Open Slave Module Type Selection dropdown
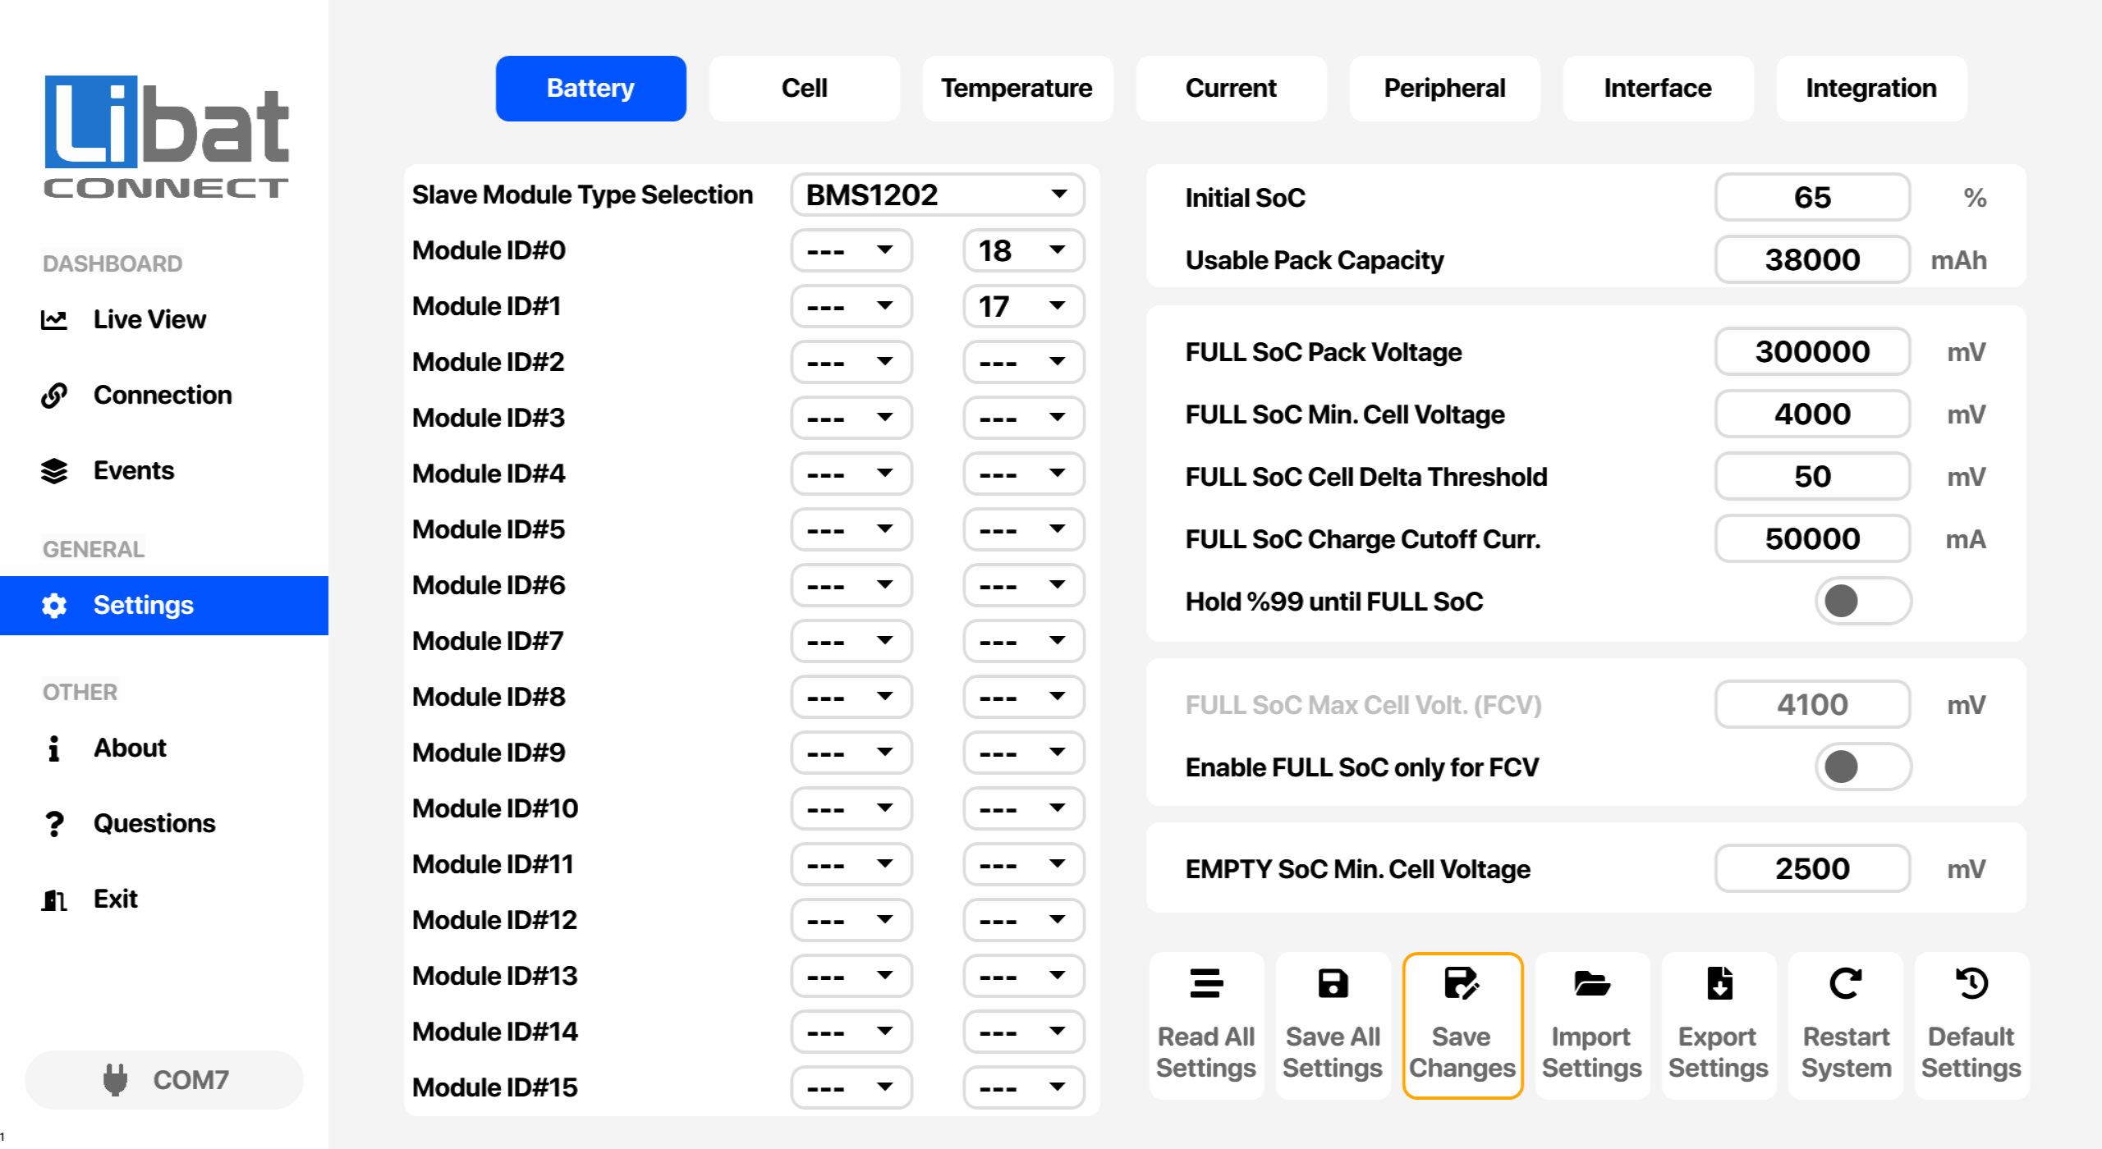2102x1149 pixels. pos(938,195)
